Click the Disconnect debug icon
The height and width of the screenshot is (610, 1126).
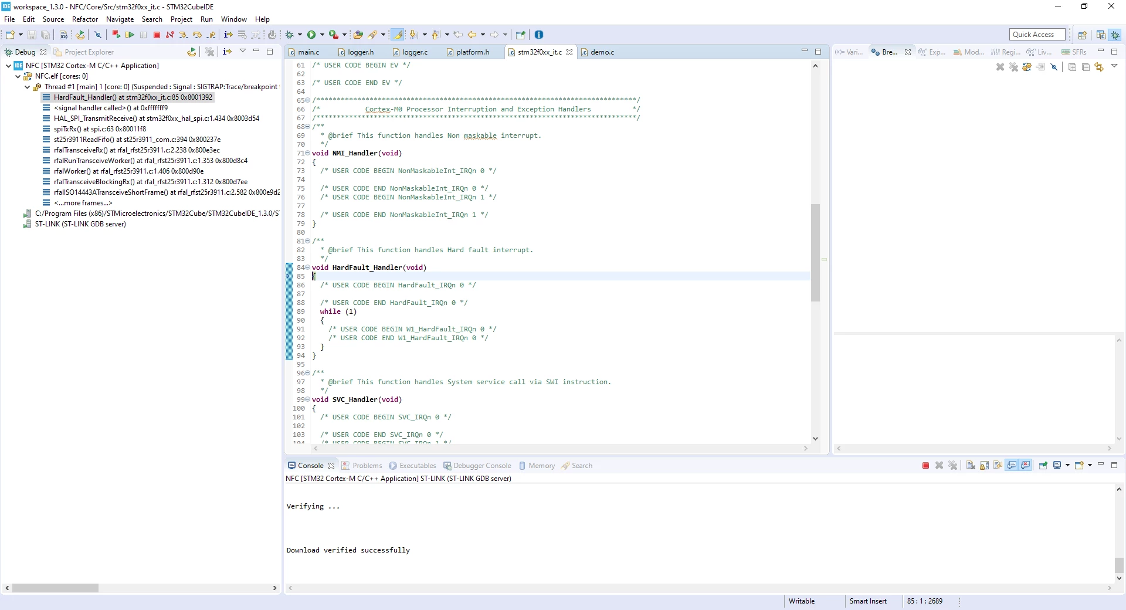coord(170,35)
